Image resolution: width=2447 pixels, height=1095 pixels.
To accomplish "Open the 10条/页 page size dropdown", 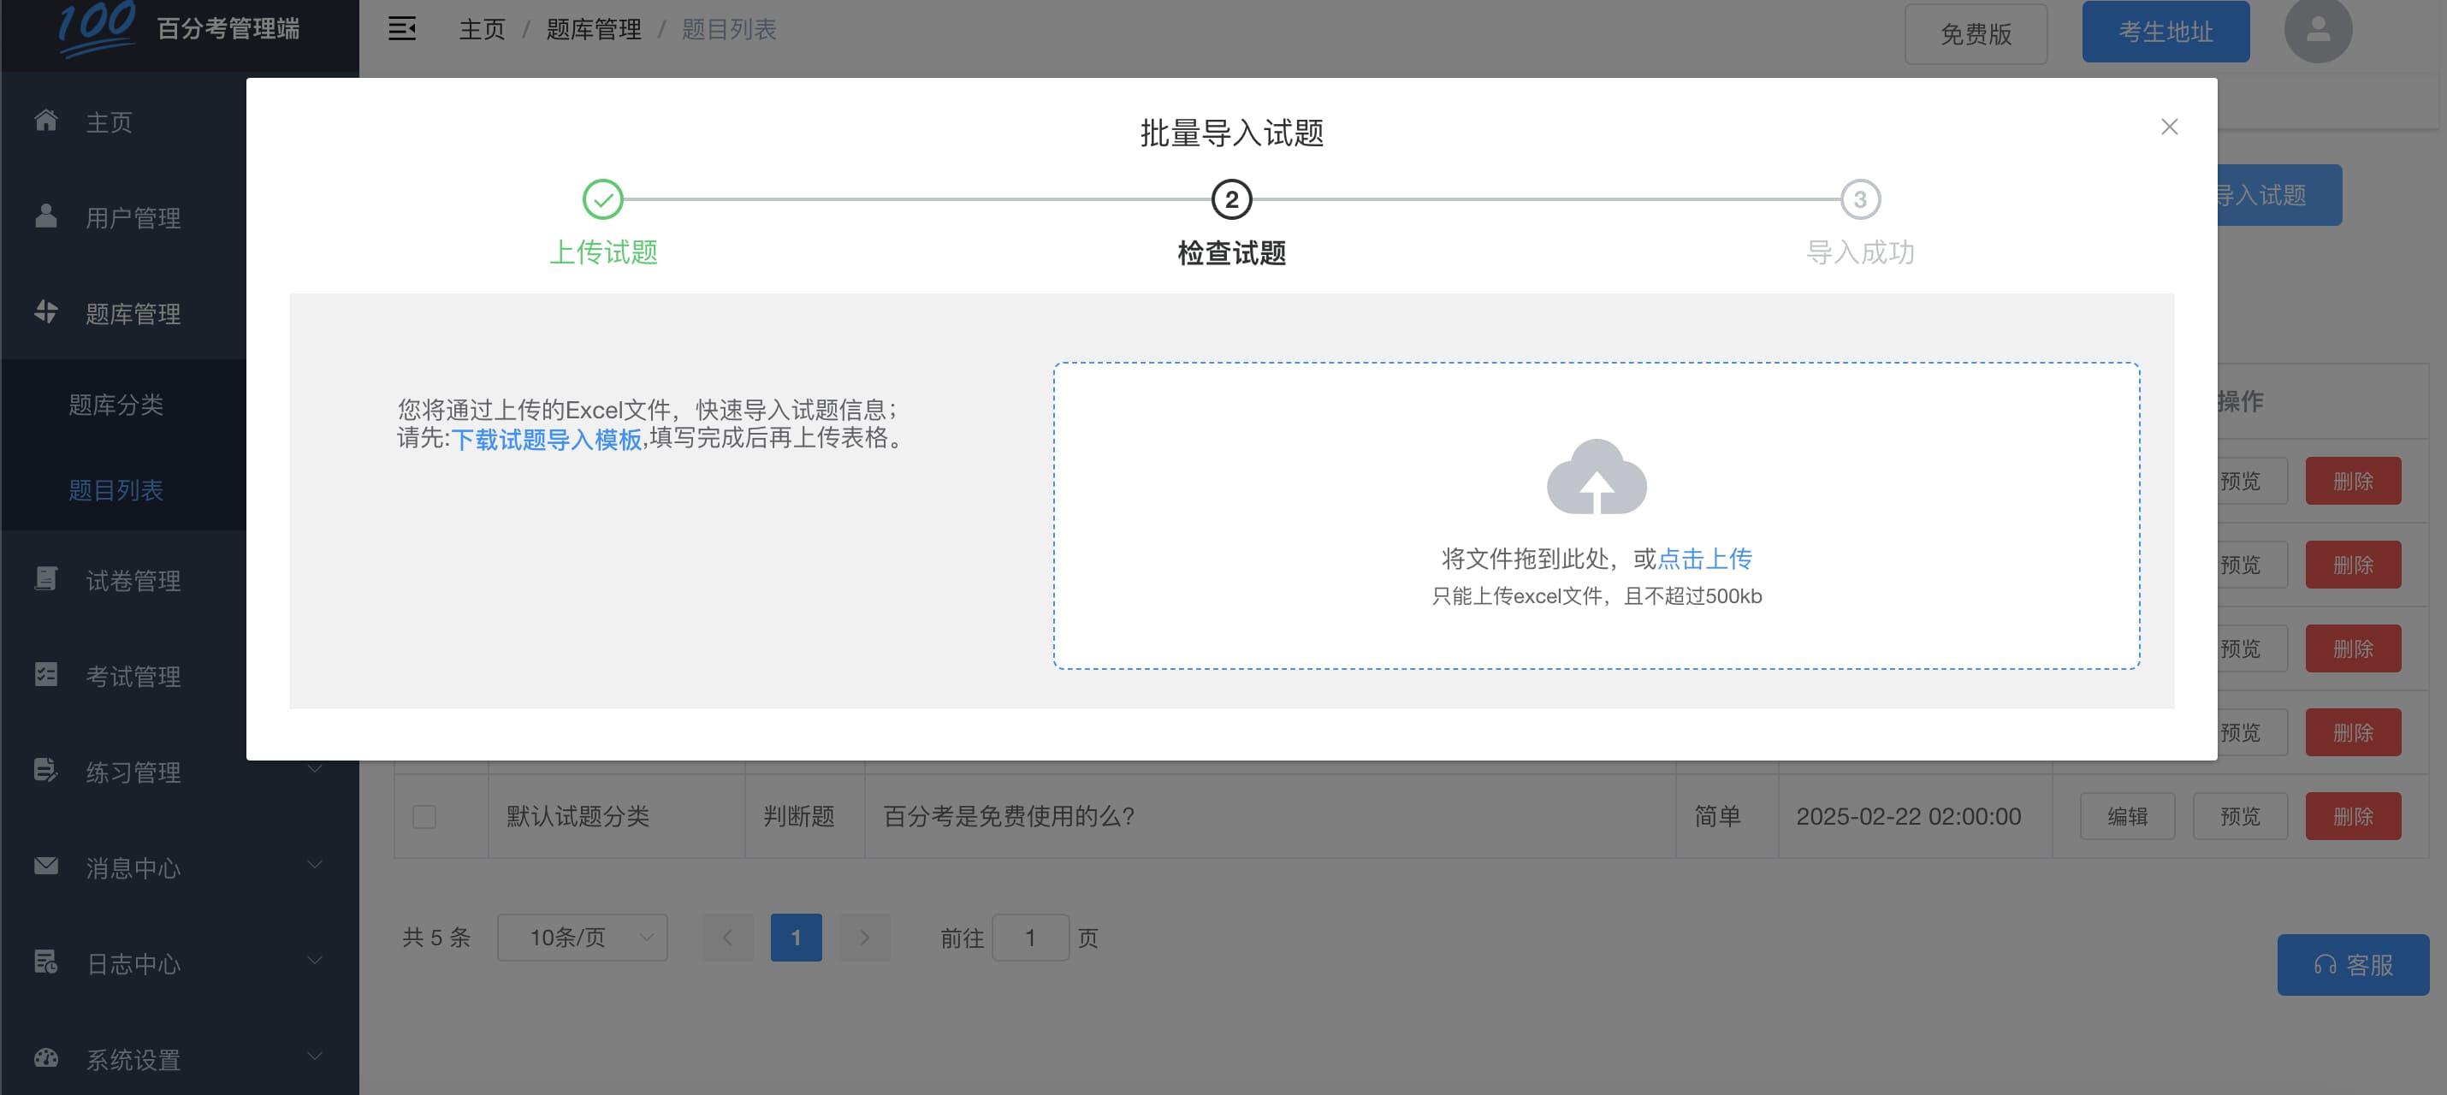I will 581,938.
